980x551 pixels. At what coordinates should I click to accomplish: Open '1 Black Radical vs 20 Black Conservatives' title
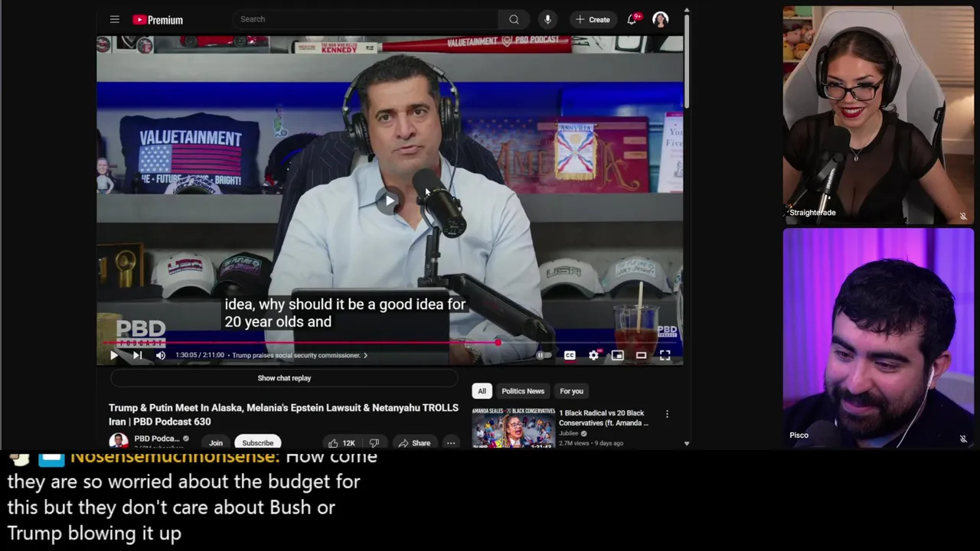pyautogui.click(x=603, y=417)
